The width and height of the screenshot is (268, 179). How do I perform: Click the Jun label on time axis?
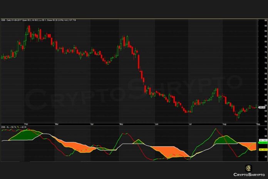[x=156, y=124]
